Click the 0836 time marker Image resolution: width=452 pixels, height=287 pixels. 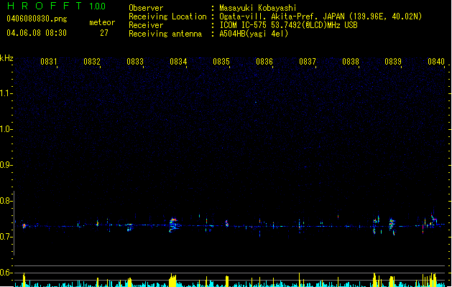(x=264, y=62)
